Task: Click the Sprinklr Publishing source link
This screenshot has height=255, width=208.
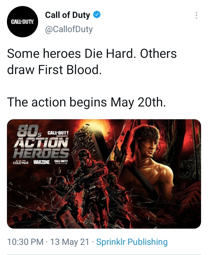Action: click(x=132, y=242)
